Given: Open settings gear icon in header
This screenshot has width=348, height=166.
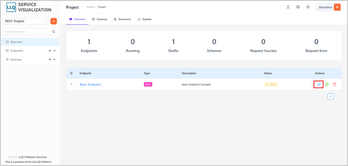Looking at the screenshot, I should 308,7.
